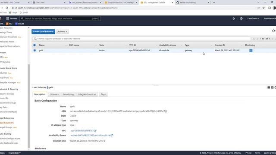Switch to Endpoint services browser tab
Viewport: 276px width, 155px height.
pos(121,3)
